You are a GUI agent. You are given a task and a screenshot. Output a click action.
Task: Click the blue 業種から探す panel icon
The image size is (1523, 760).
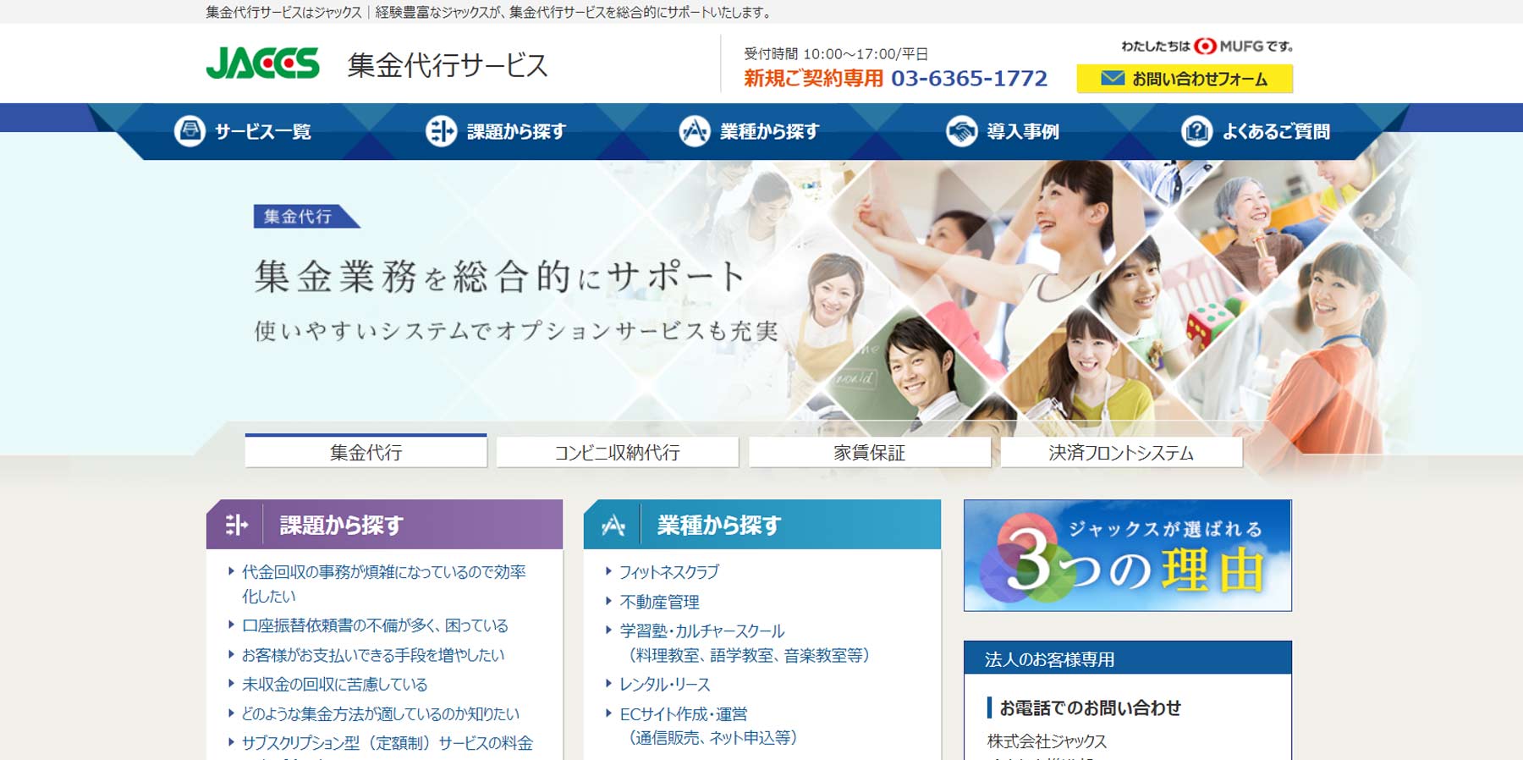click(x=613, y=526)
